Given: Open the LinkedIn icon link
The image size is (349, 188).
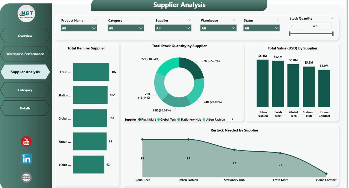Looking at the screenshot, I should pos(26,159).
